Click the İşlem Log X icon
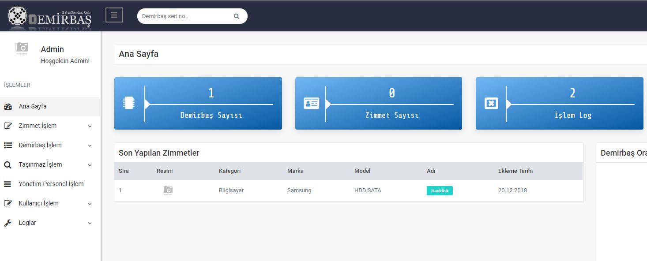 [491, 103]
